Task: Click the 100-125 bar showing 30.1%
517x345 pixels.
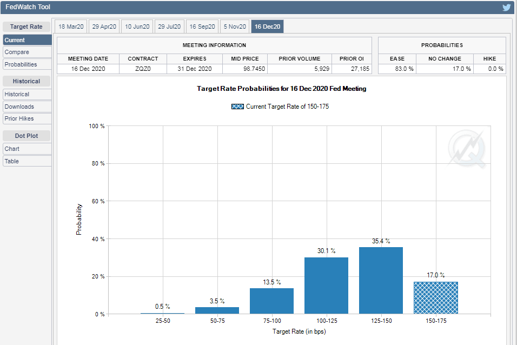Action: point(326,286)
